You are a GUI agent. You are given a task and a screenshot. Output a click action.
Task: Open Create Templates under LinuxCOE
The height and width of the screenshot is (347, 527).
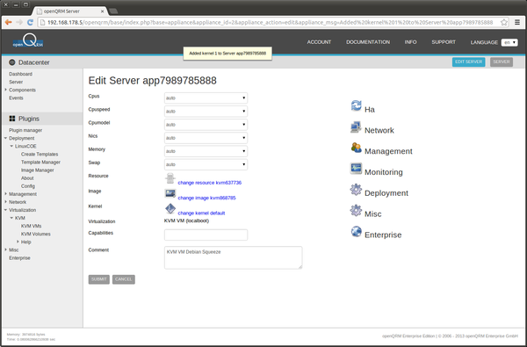pyautogui.click(x=40, y=154)
